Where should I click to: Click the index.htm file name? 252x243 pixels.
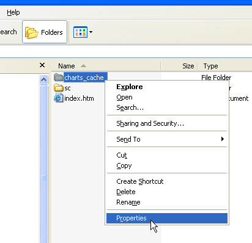click(x=79, y=98)
